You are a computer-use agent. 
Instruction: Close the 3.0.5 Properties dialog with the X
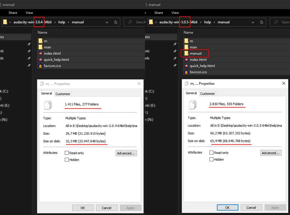284,83
